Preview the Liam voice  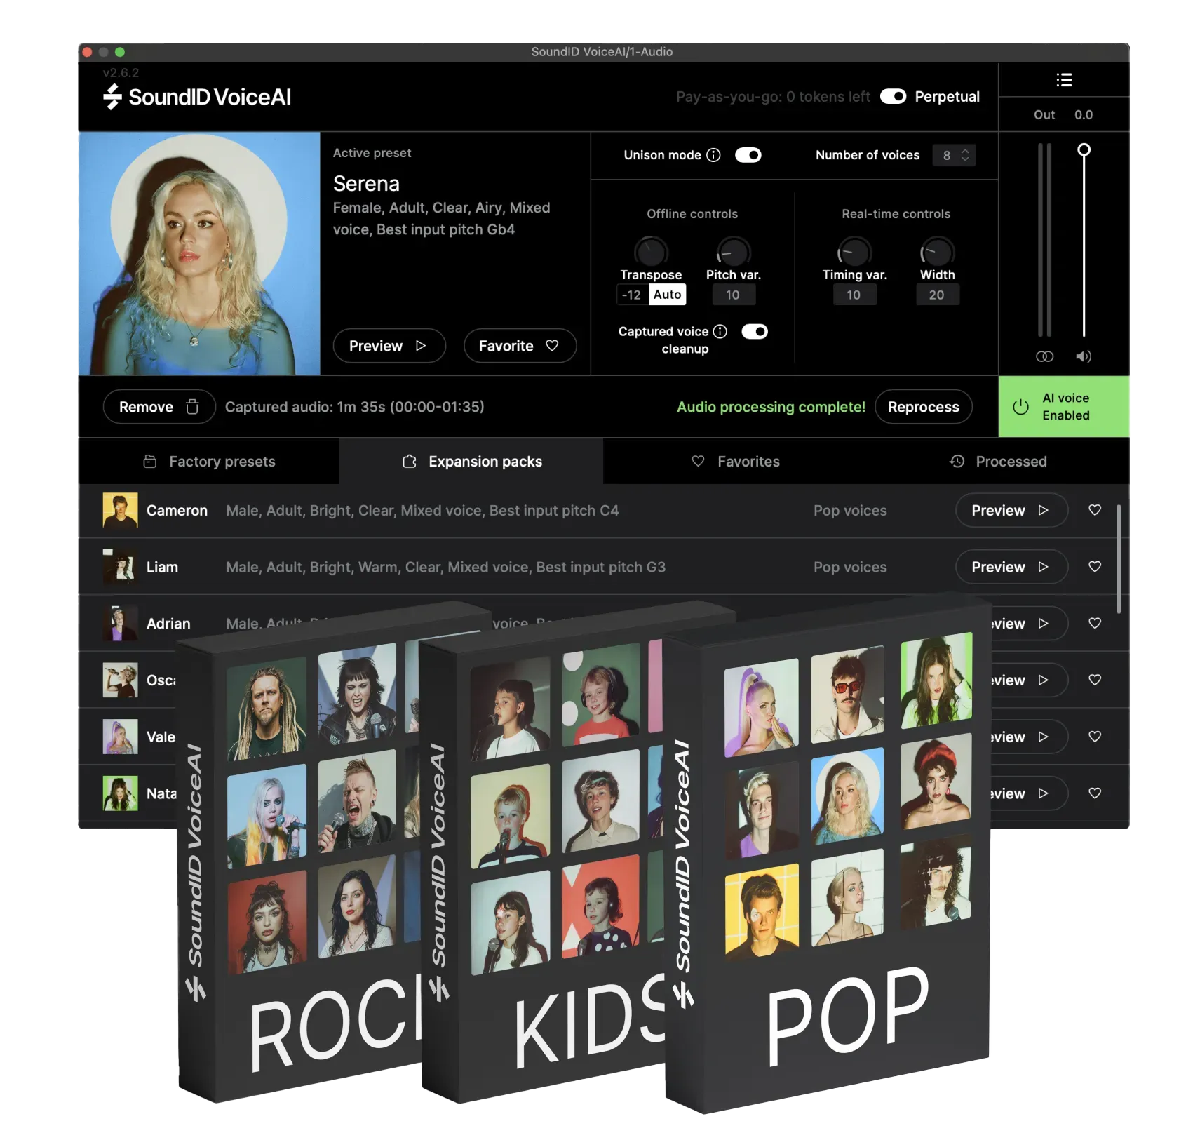[1011, 567]
